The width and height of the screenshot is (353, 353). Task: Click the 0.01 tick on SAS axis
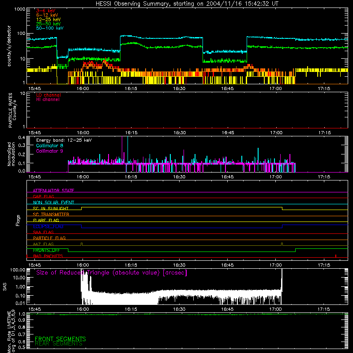[20, 303]
